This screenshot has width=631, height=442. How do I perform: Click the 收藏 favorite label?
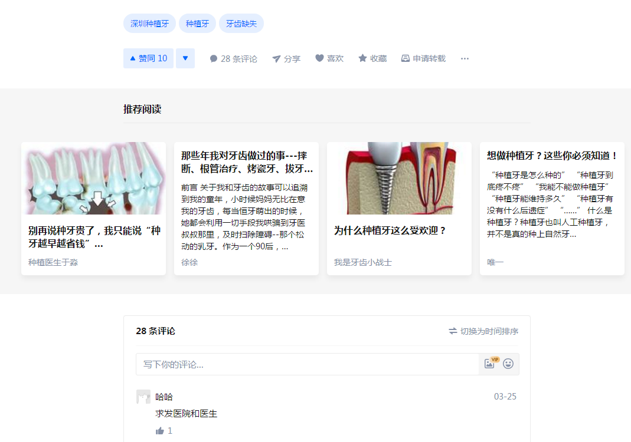pos(378,59)
